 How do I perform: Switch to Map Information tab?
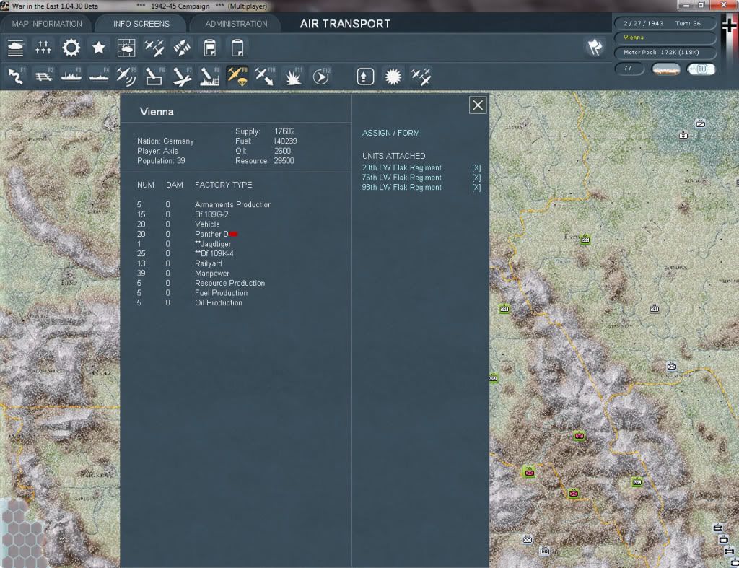47,24
